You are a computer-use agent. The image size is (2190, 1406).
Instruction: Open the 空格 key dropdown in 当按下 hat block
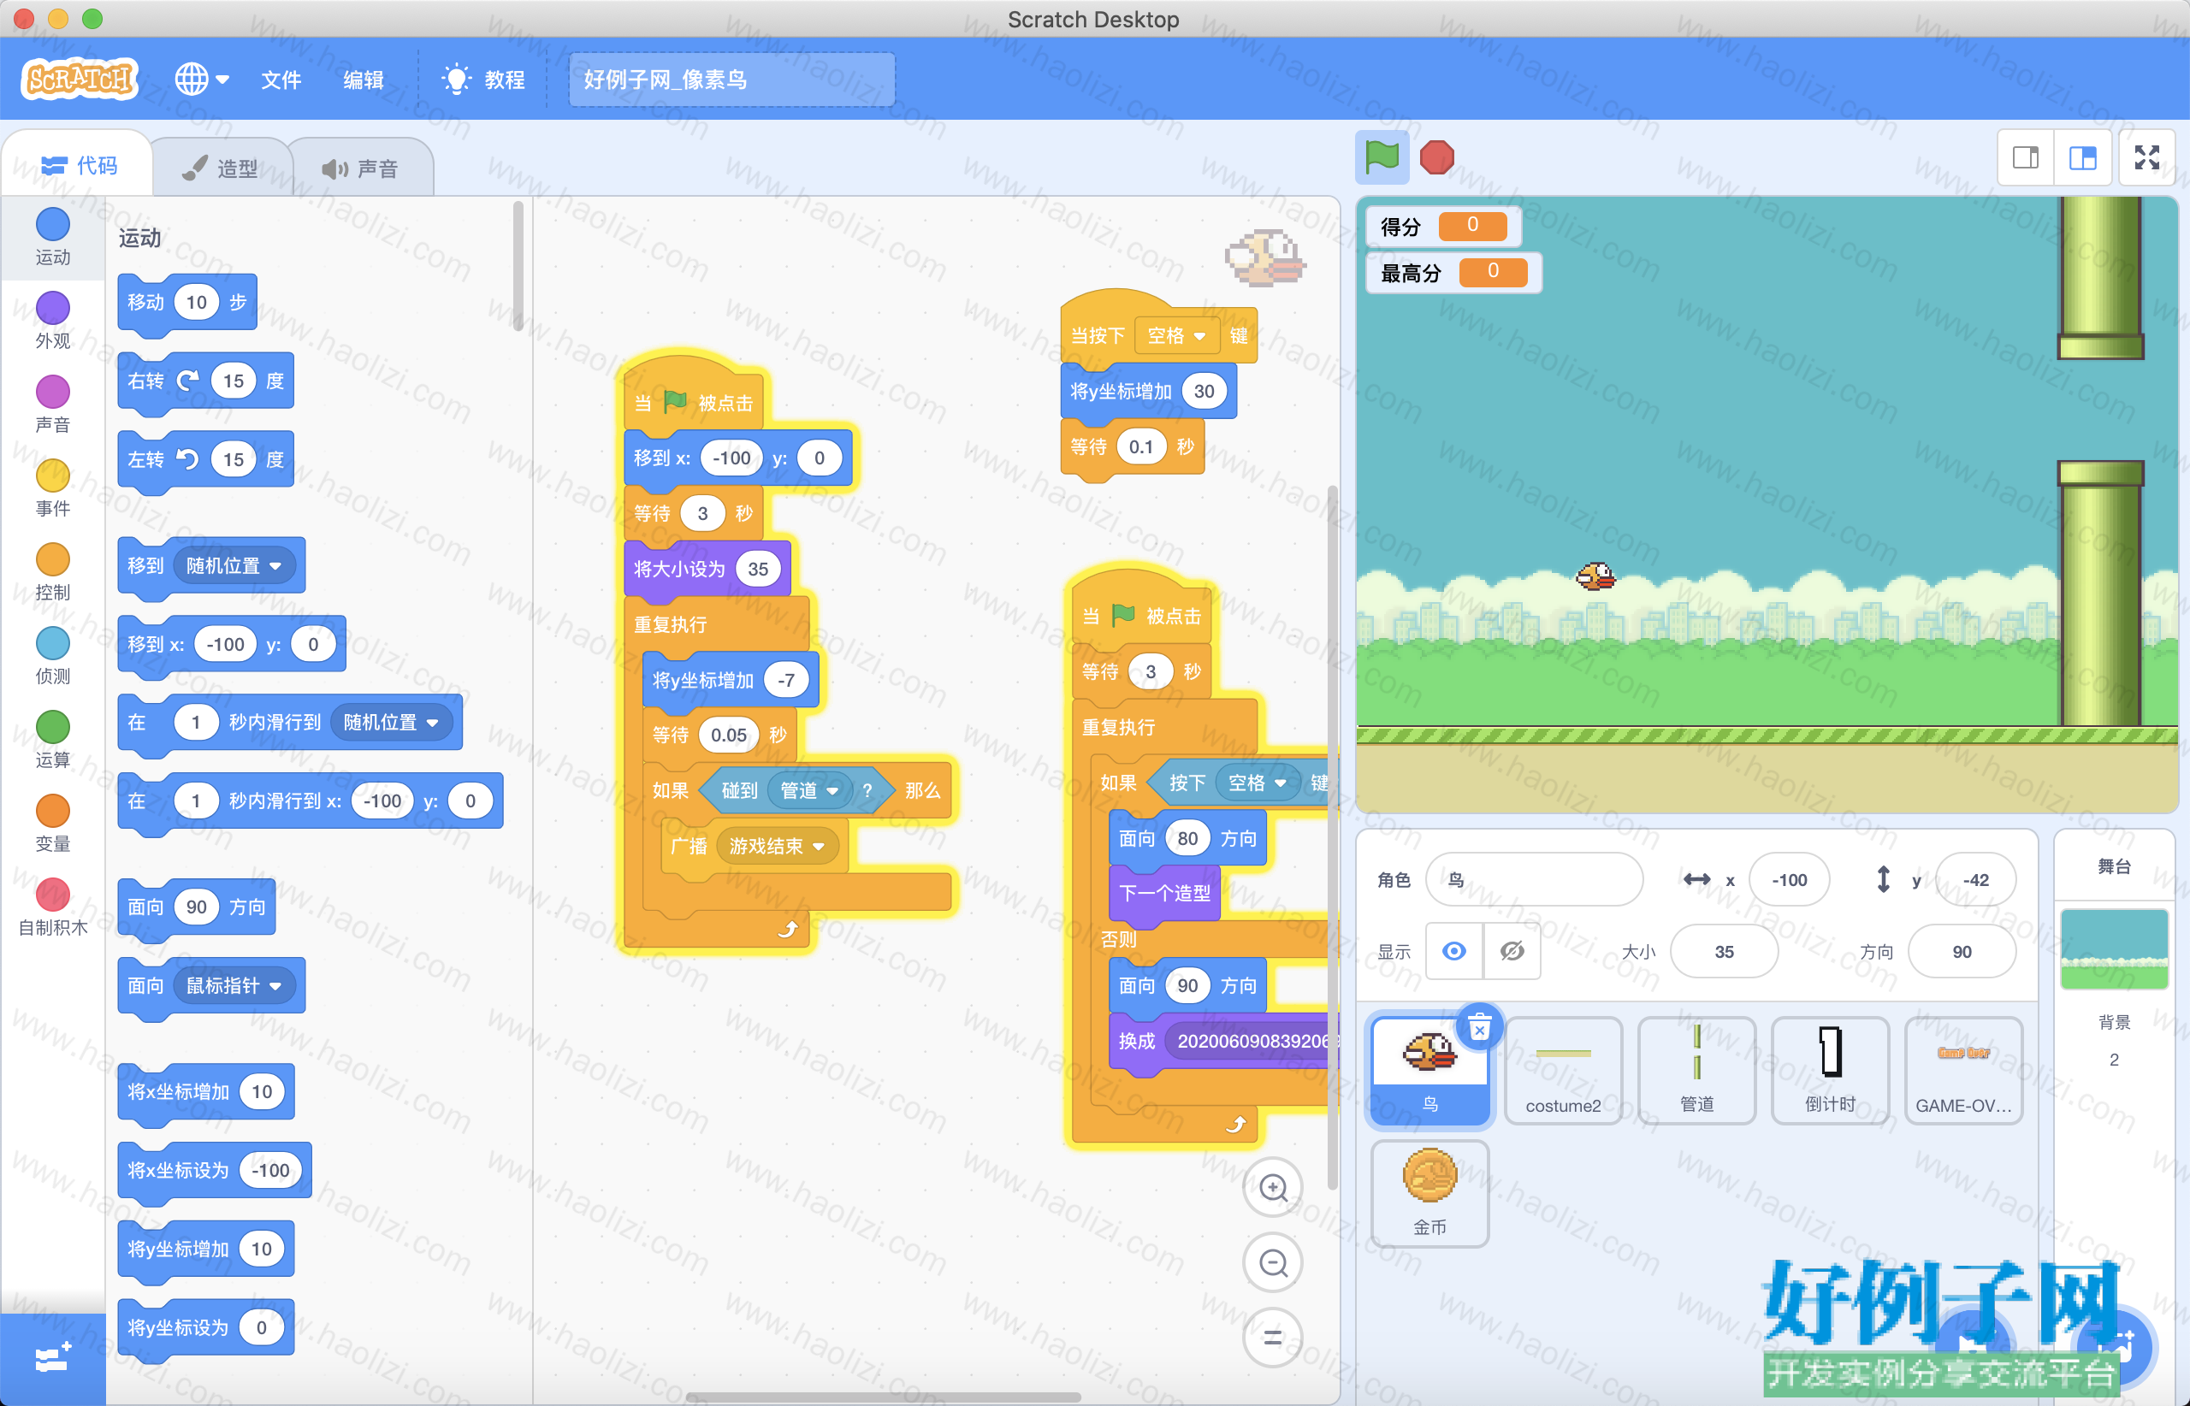coord(1176,335)
